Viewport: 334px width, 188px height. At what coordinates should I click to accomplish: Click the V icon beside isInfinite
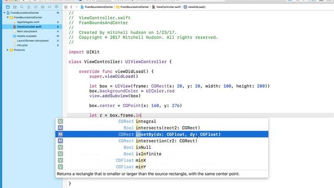click(61, 154)
